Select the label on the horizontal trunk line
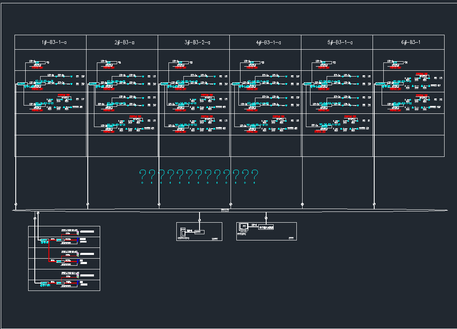 click(x=225, y=211)
